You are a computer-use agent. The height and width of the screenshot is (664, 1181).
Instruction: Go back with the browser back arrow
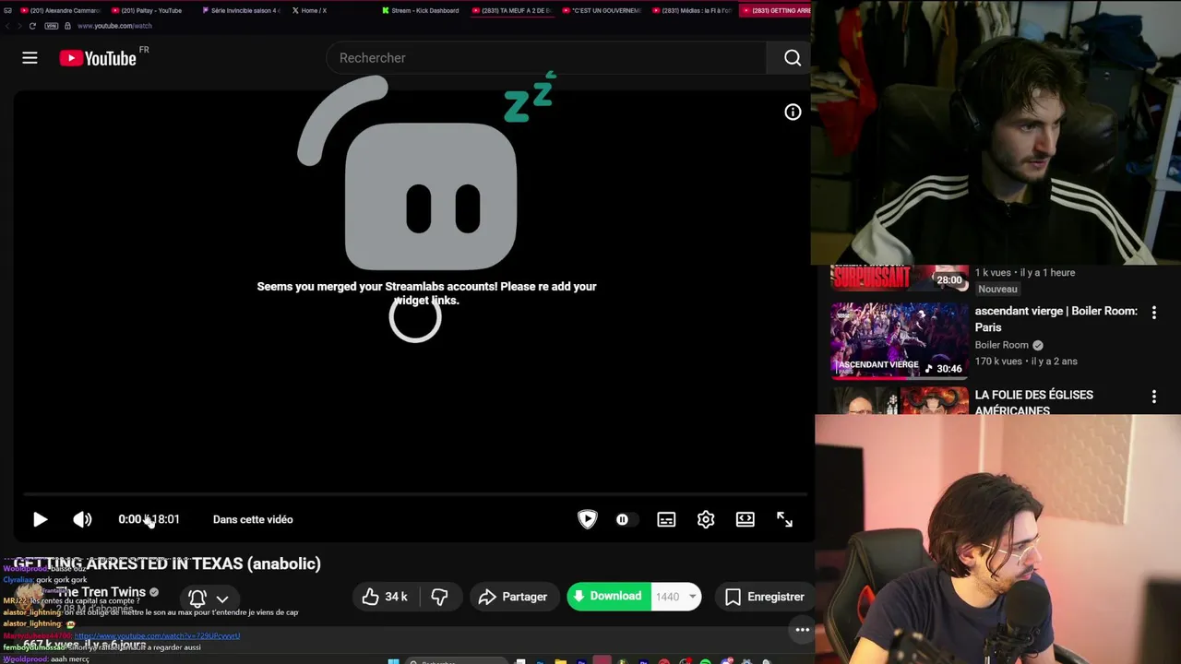tap(7, 26)
